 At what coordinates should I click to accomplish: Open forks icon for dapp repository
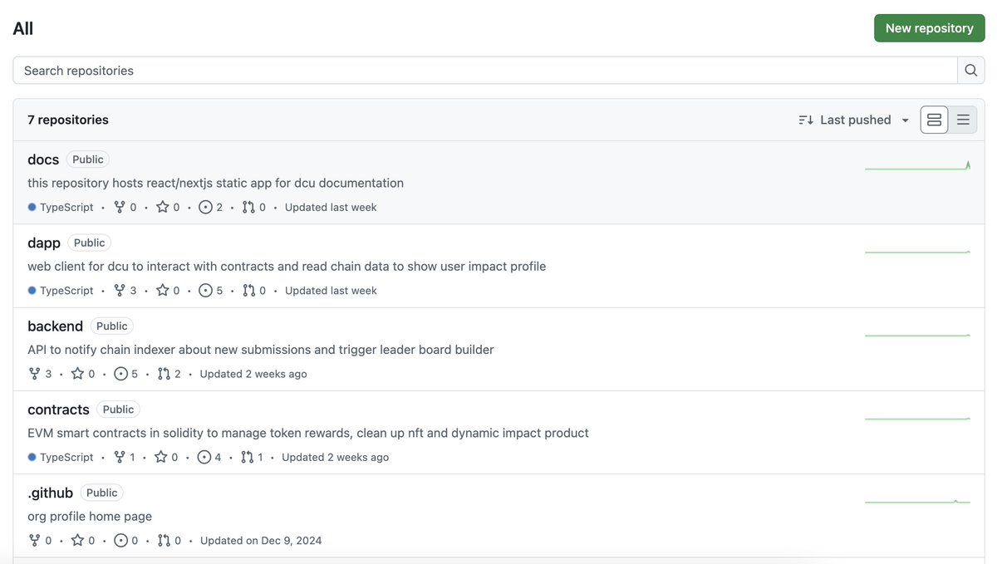(120, 291)
